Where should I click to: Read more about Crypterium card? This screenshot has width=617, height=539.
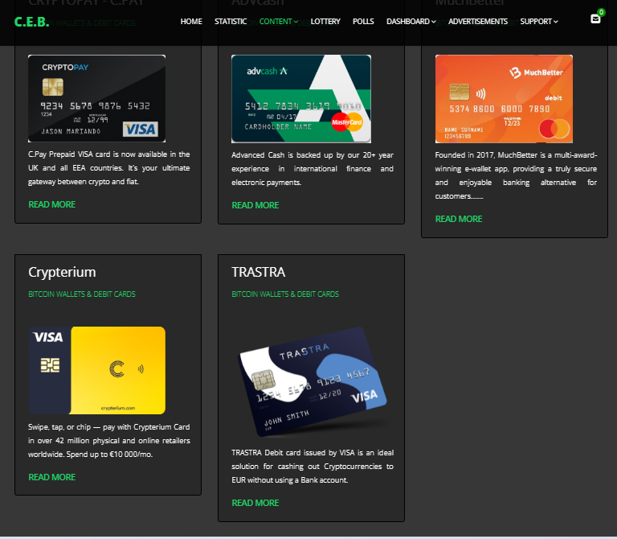click(x=52, y=477)
